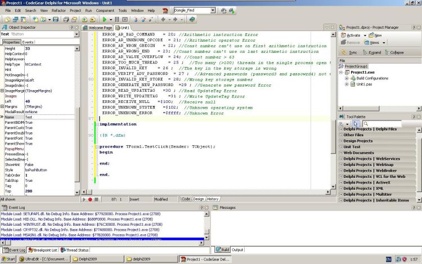Click the red helmet icon beside Help menu
Screen dimensions: 422x264
pos(165,11)
